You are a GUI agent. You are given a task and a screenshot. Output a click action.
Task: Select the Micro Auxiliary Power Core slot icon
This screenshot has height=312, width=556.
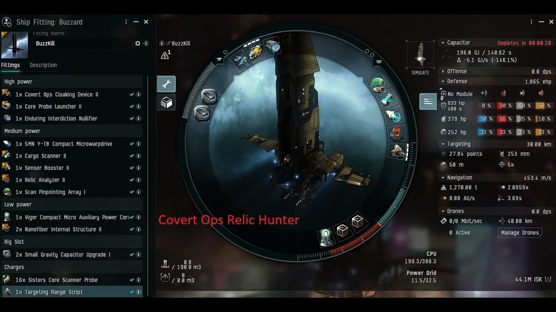click(326, 237)
